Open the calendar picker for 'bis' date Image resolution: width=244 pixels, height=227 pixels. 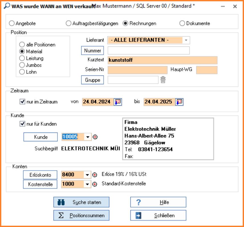[x=179, y=102]
